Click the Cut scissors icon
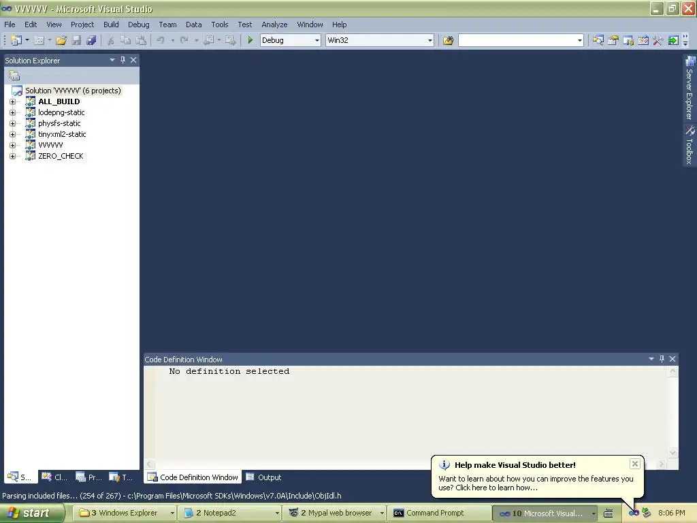This screenshot has height=523, width=697. (111, 40)
